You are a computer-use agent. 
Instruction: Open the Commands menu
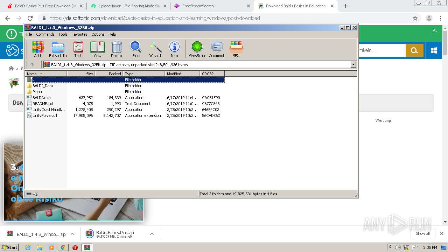pyautogui.click(x=45, y=34)
